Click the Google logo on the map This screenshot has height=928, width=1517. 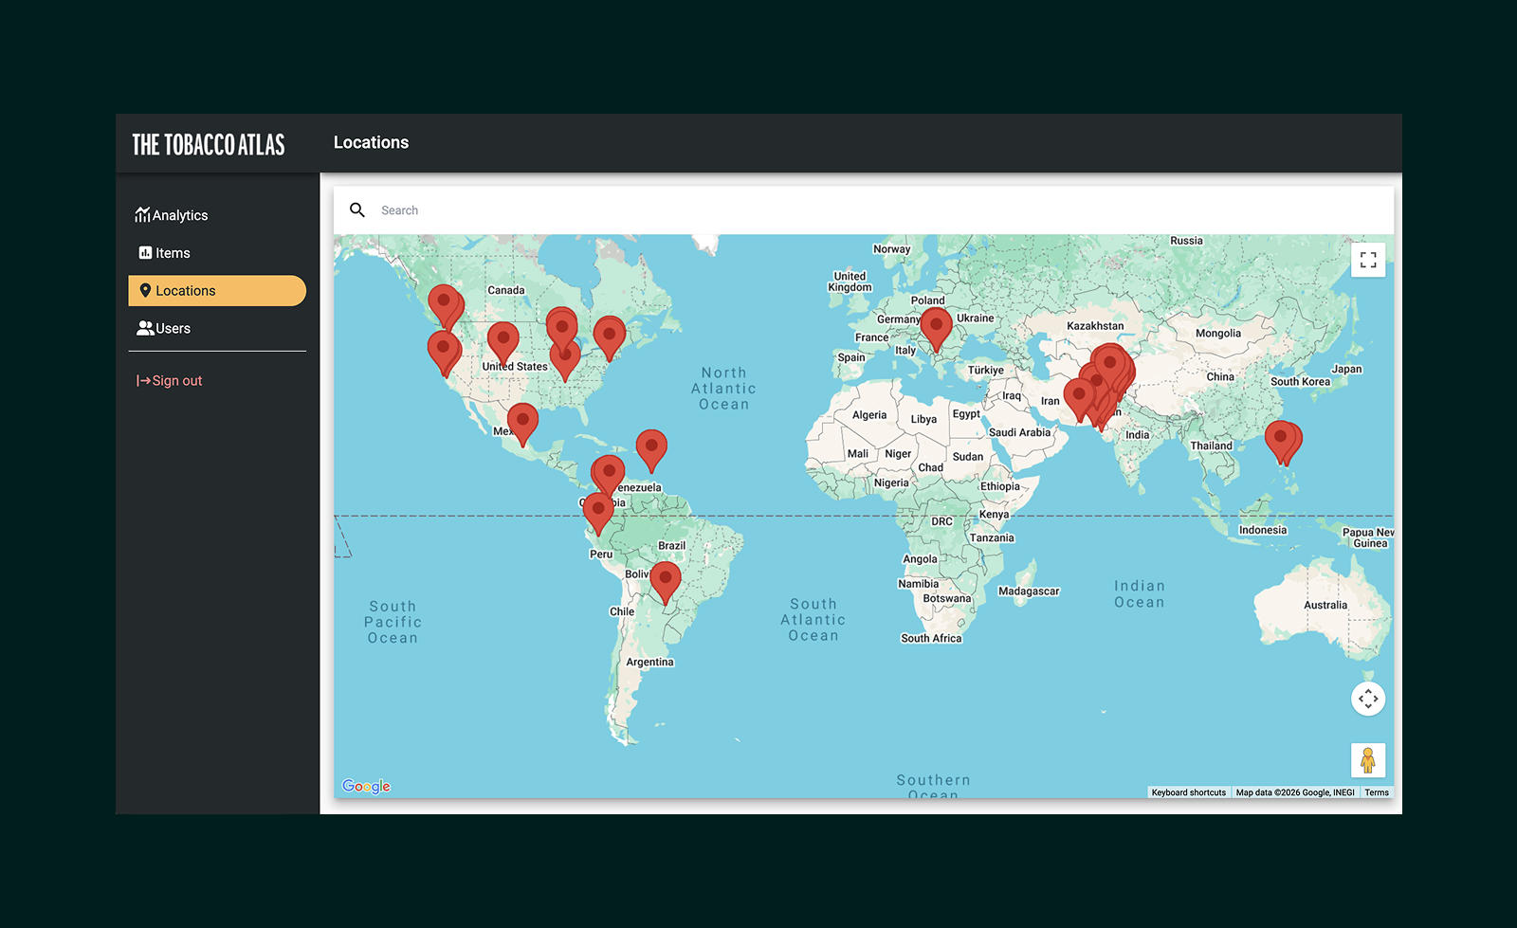[367, 786]
